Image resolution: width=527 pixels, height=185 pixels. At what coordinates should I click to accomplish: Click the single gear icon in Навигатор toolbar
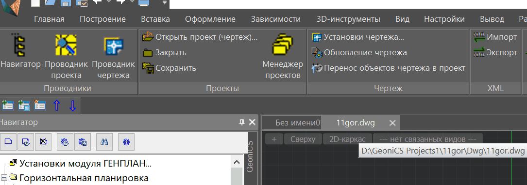tap(126, 142)
